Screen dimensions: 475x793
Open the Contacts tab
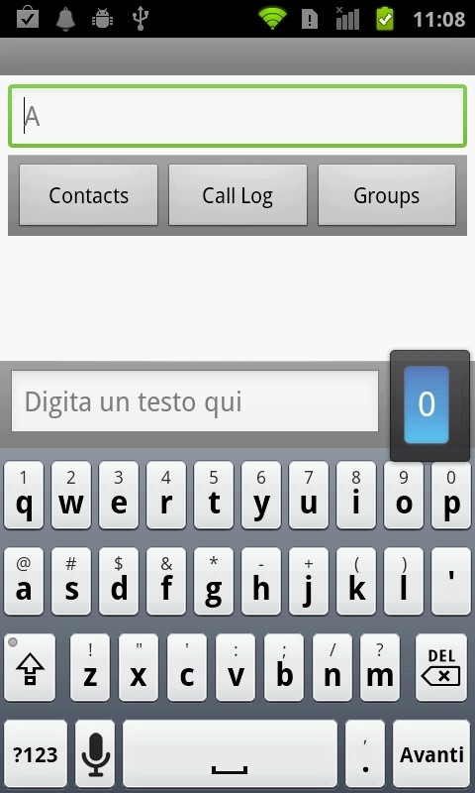pos(89,195)
